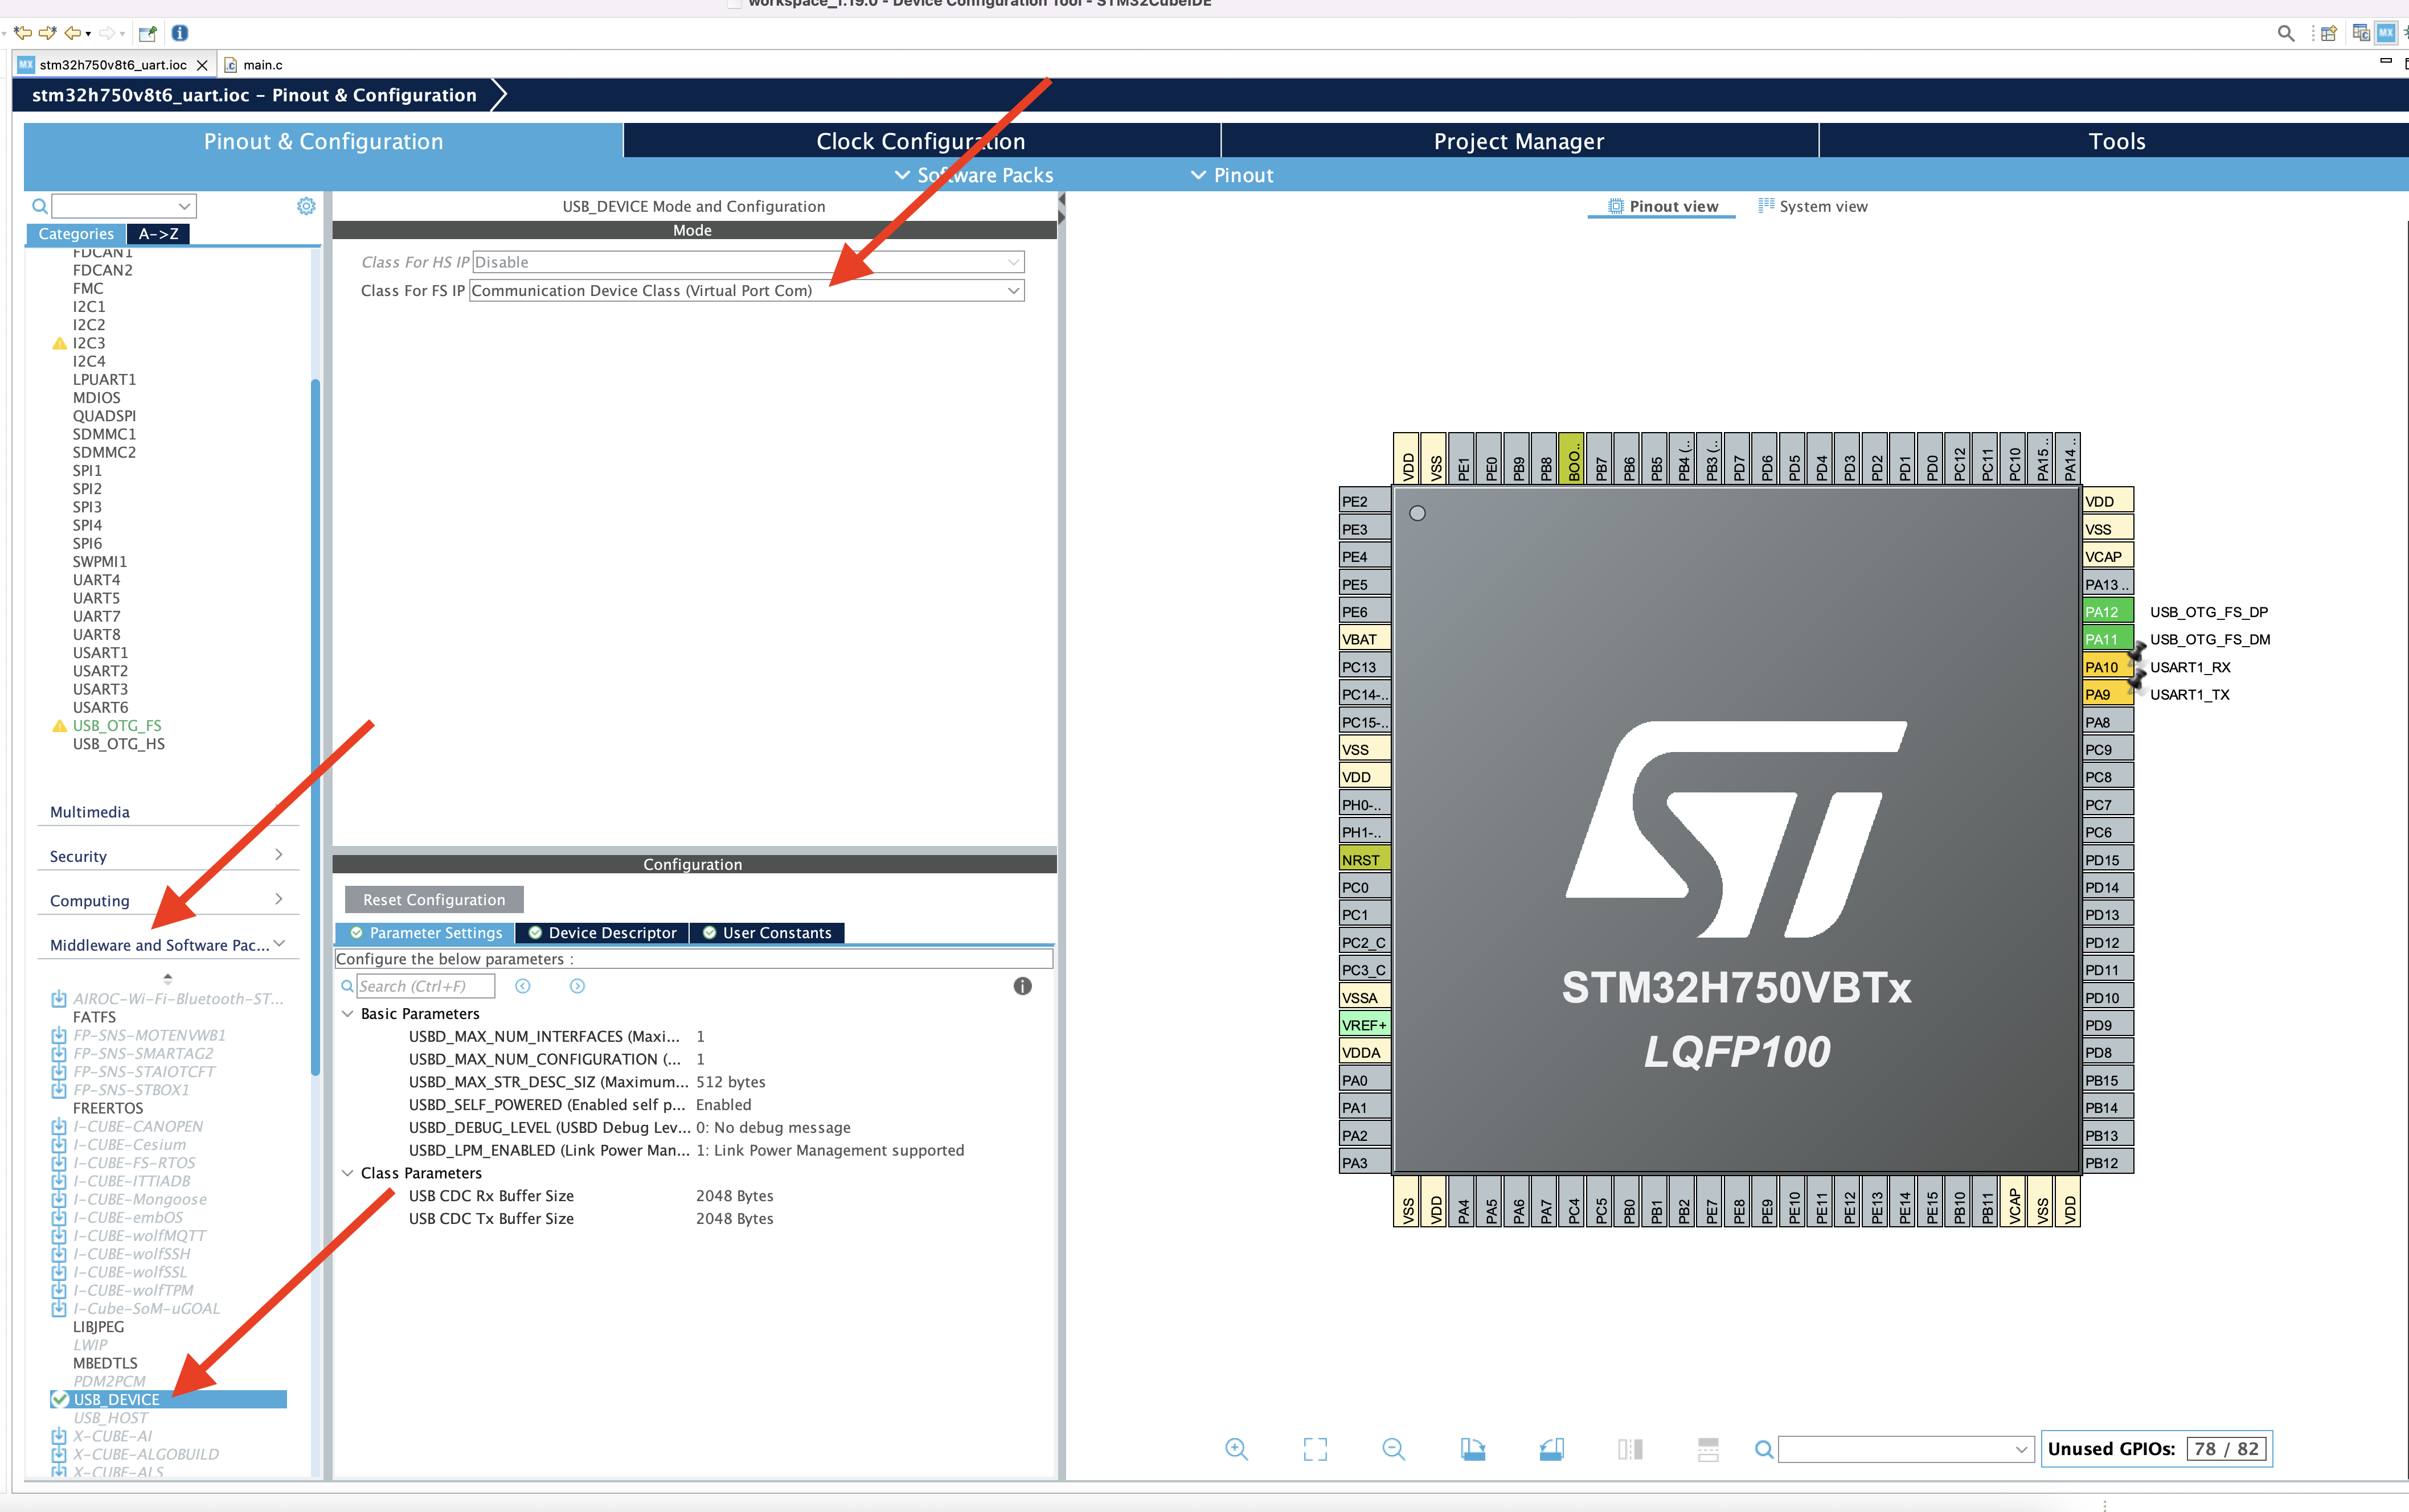The image size is (2409, 1512).
Task: Select FREERTOS middleware
Action: 108,1108
